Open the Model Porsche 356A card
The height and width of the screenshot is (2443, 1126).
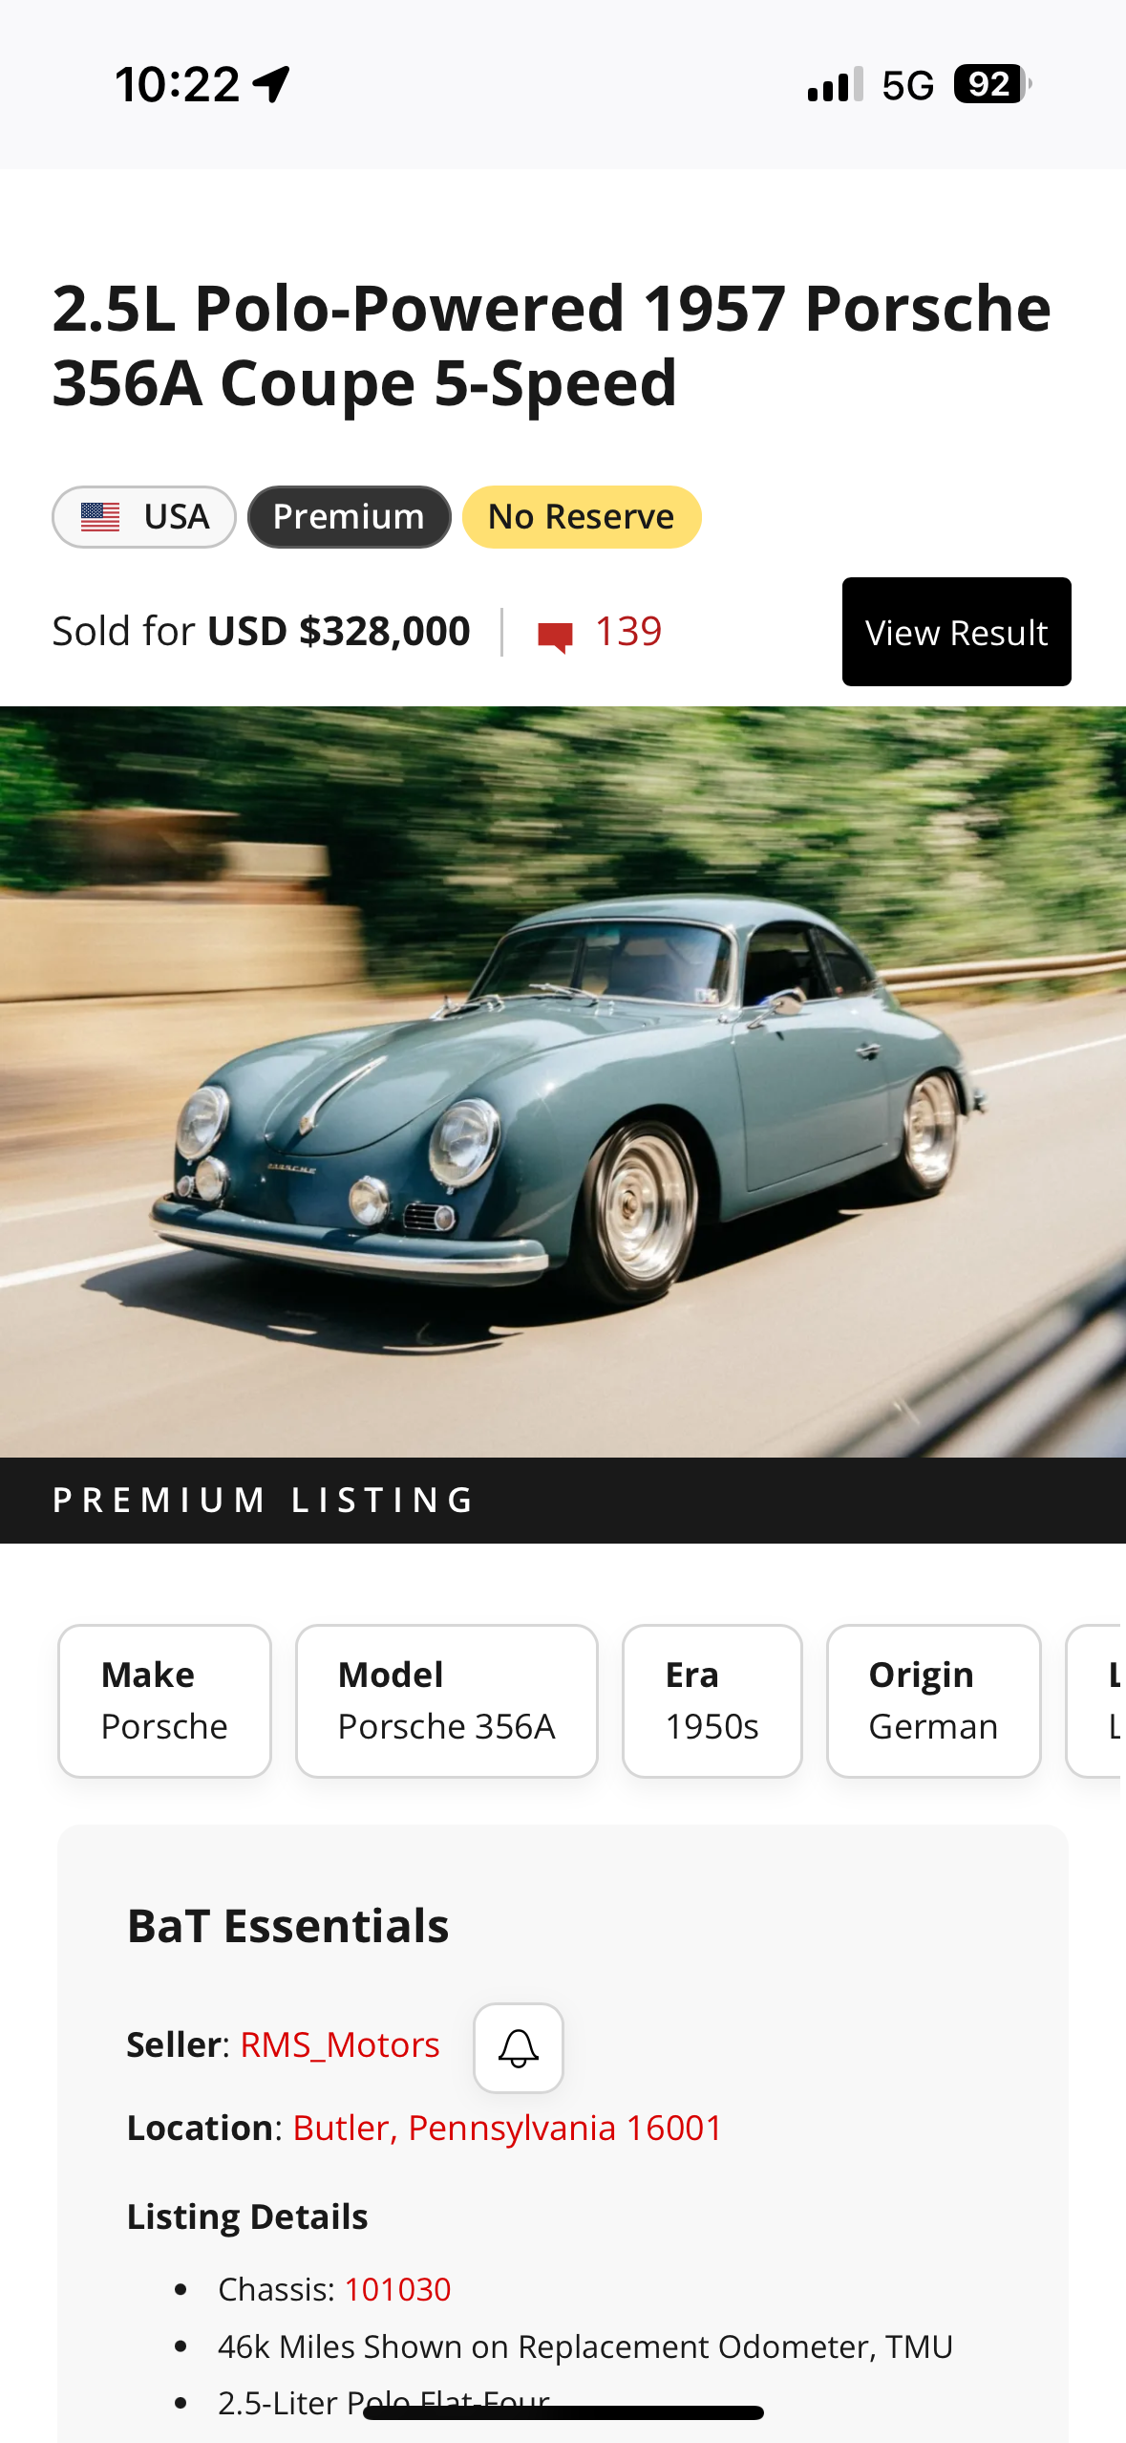tap(447, 1700)
